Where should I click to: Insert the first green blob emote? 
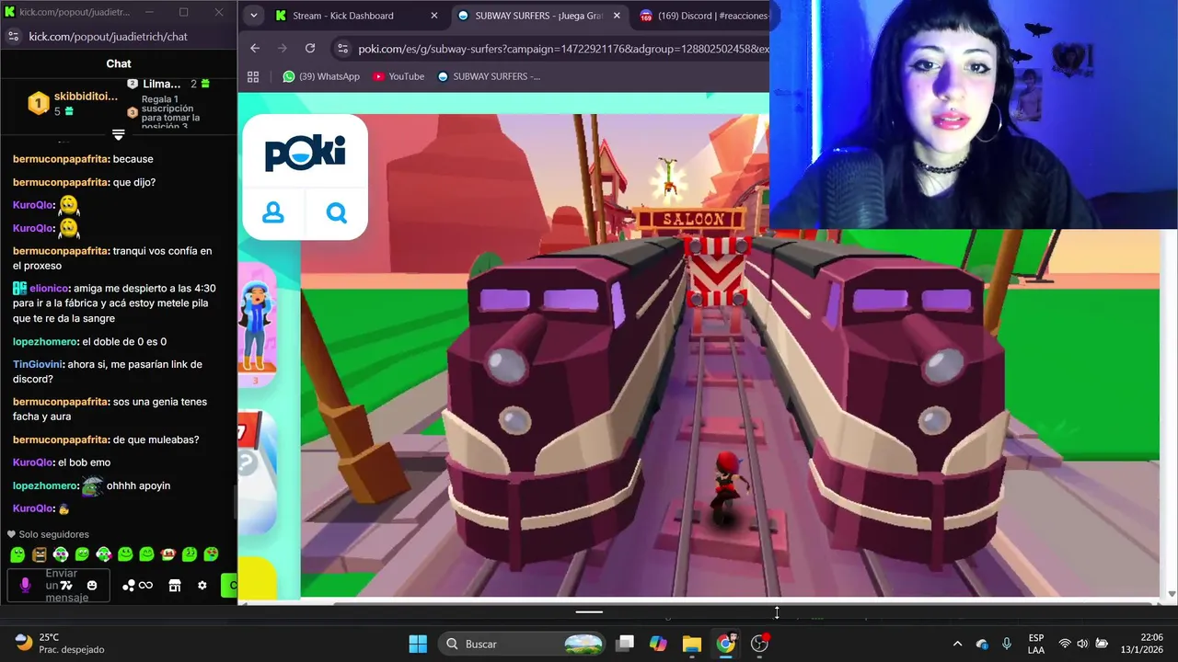coord(17,554)
